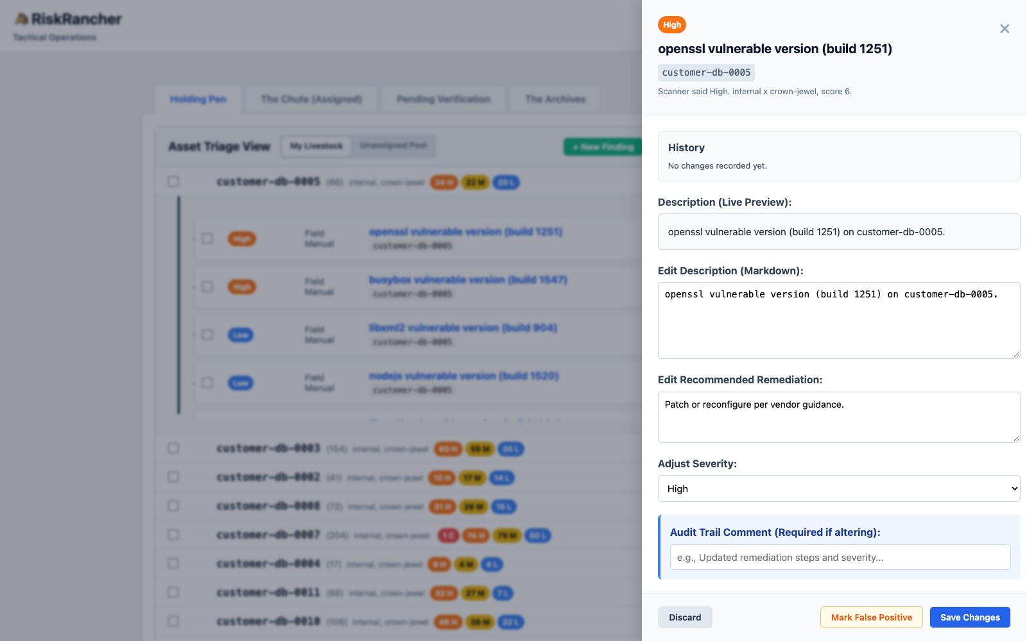Open the Adjust Severity dropdown
Viewport: 1027px width, 641px height.
[x=839, y=488]
